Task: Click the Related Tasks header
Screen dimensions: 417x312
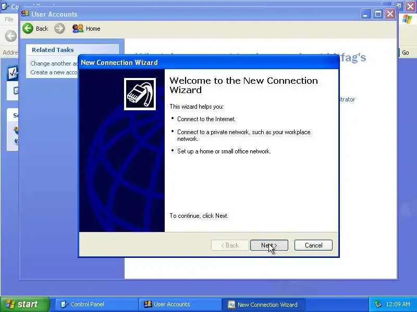Action: (x=53, y=50)
